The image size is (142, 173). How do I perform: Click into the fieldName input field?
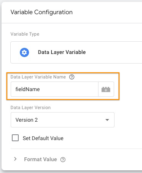point(55,89)
